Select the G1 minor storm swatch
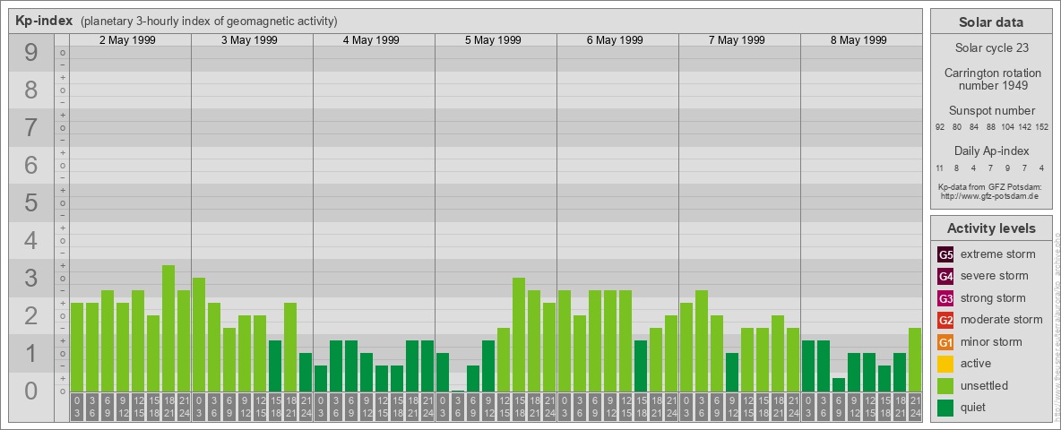The width and height of the screenshot is (1061, 430). point(946,342)
